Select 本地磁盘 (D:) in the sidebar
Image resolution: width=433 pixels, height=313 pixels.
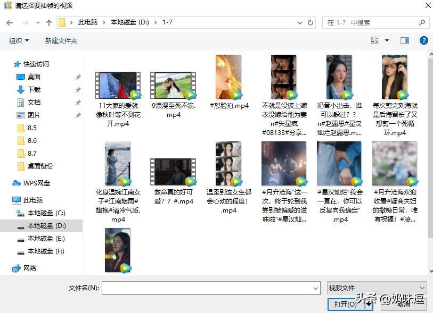pyautogui.click(x=42, y=226)
